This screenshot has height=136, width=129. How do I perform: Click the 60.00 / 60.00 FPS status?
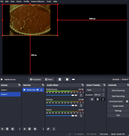point(118,134)
